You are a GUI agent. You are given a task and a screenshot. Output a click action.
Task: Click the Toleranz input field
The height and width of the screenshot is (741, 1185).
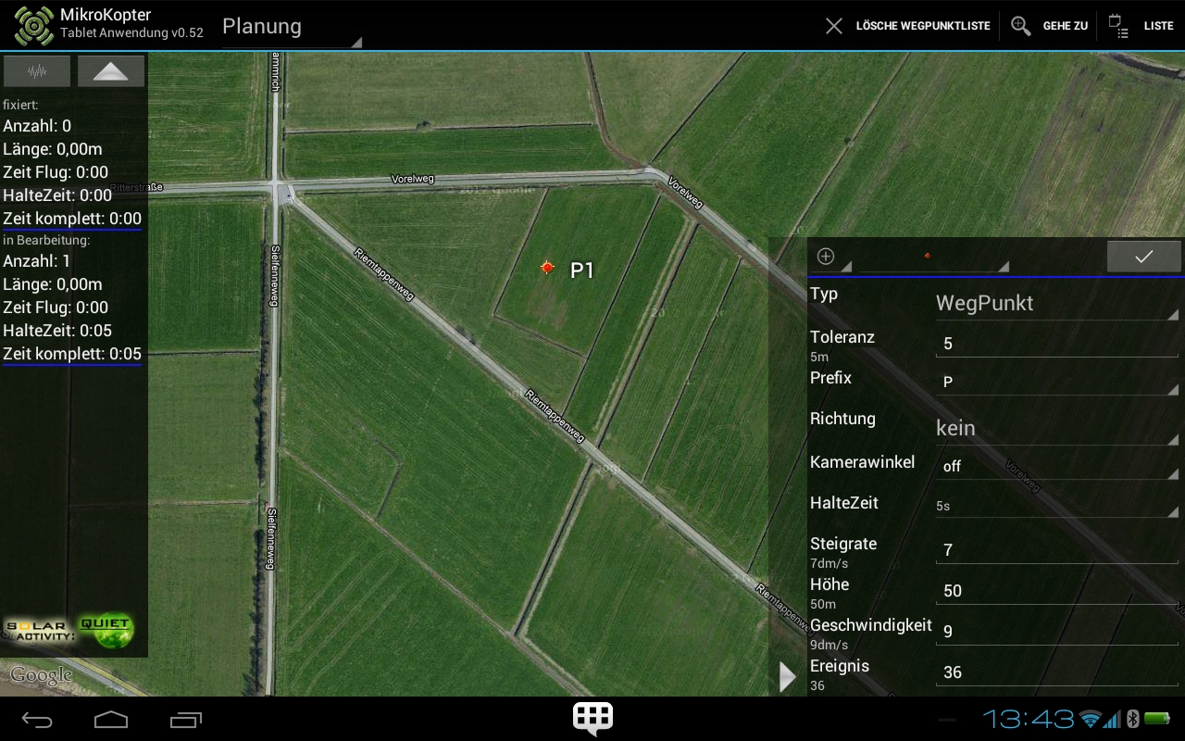pos(1055,345)
